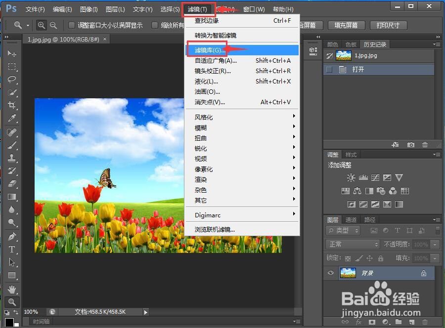Click the Zoom Out mode icon
445x328 pixels.
pos(53,25)
